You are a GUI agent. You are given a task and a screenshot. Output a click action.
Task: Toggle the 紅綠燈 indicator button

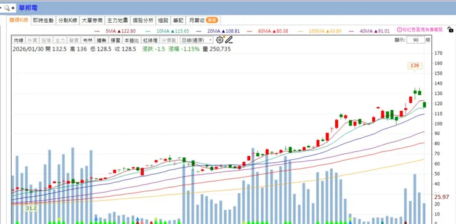[150, 40]
